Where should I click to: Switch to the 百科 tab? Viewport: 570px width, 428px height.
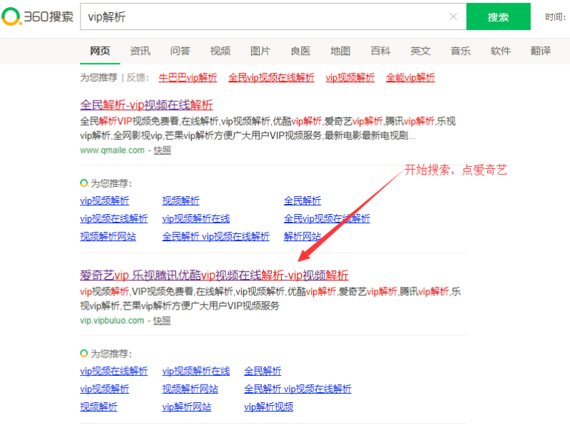(380, 51)
